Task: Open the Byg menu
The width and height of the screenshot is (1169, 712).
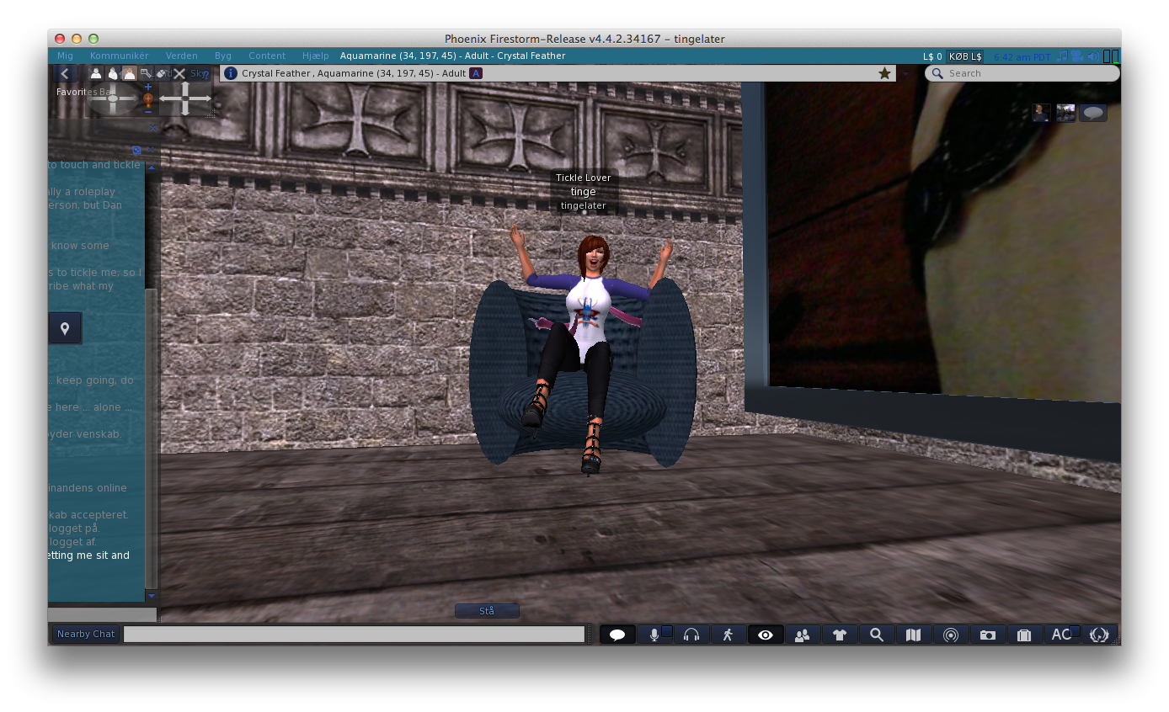Action: [223, 56]
